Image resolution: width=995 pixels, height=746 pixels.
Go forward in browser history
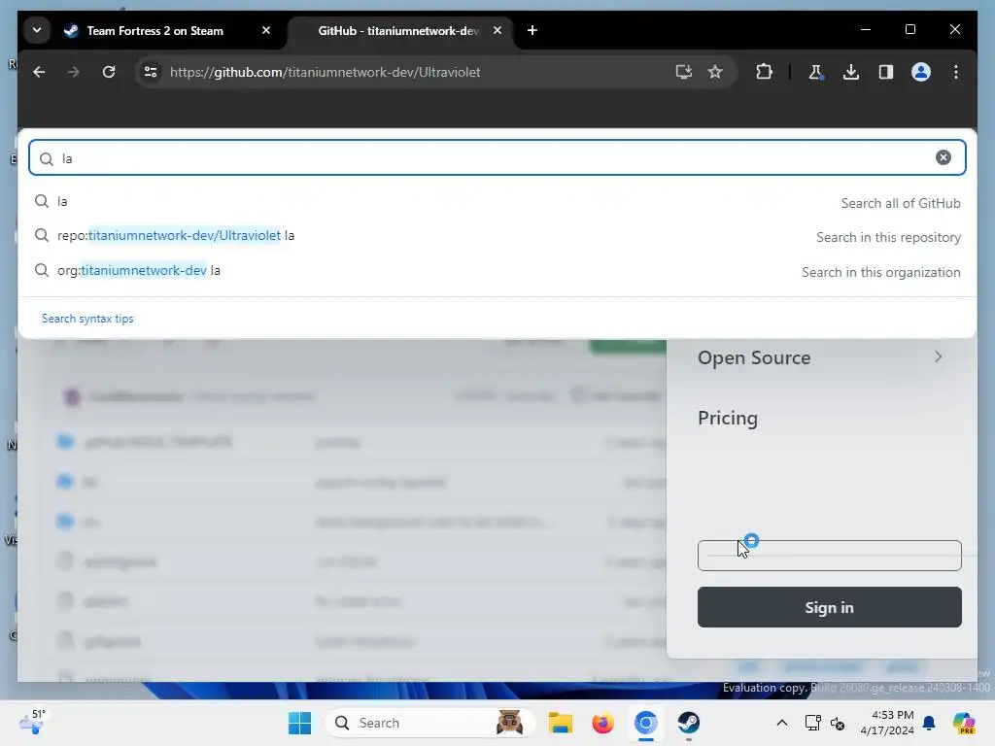click(74, 72)
